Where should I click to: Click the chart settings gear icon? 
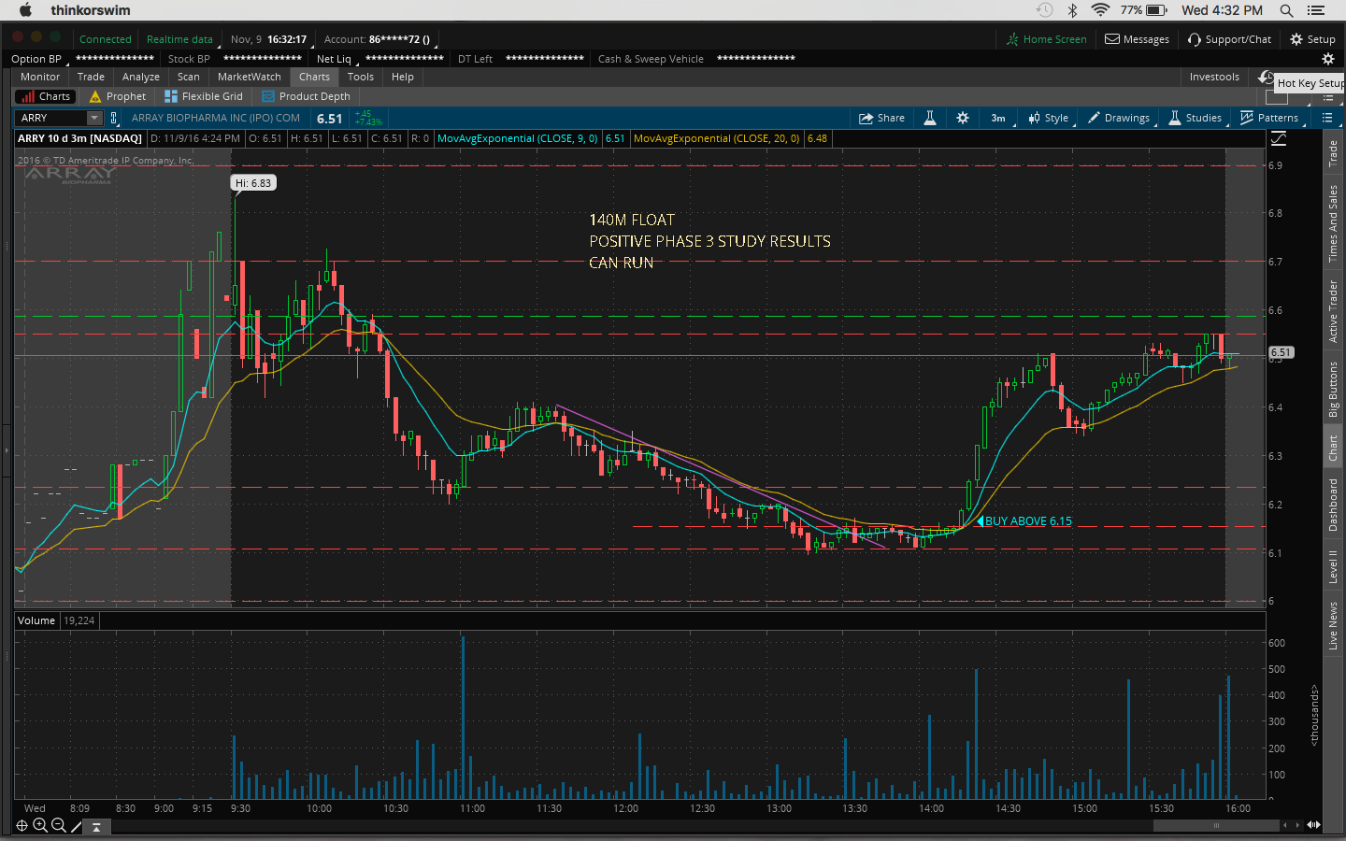963,118
